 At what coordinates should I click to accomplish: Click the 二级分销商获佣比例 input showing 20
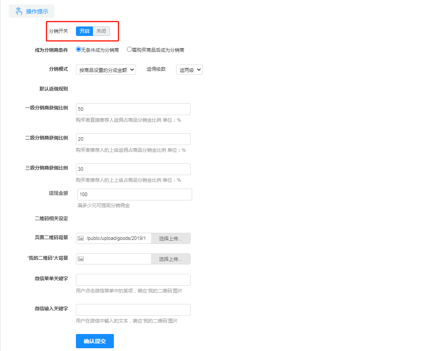pyautogui.click(x=133, y=139)
